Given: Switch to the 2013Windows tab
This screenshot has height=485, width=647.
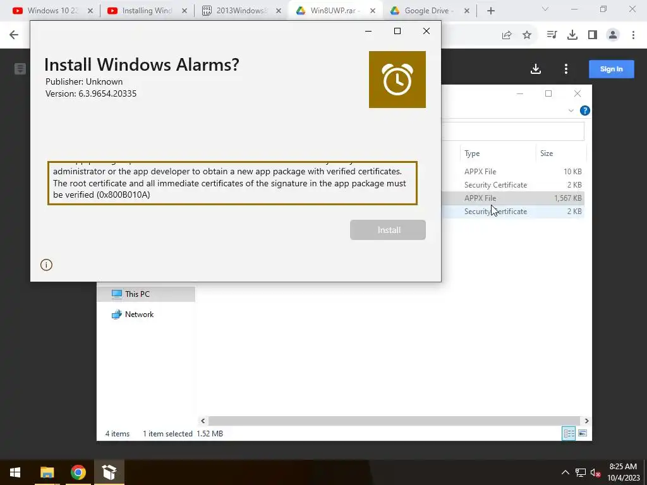Looking at the screenshot, I should pyautogui.click(x=241, y=11).
